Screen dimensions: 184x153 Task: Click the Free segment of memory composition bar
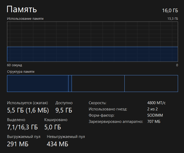151,84
